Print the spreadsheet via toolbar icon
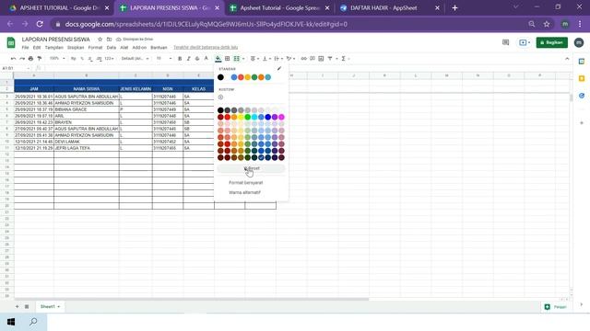The height and width of the screenshot is (331, 590). pos(30,59)
